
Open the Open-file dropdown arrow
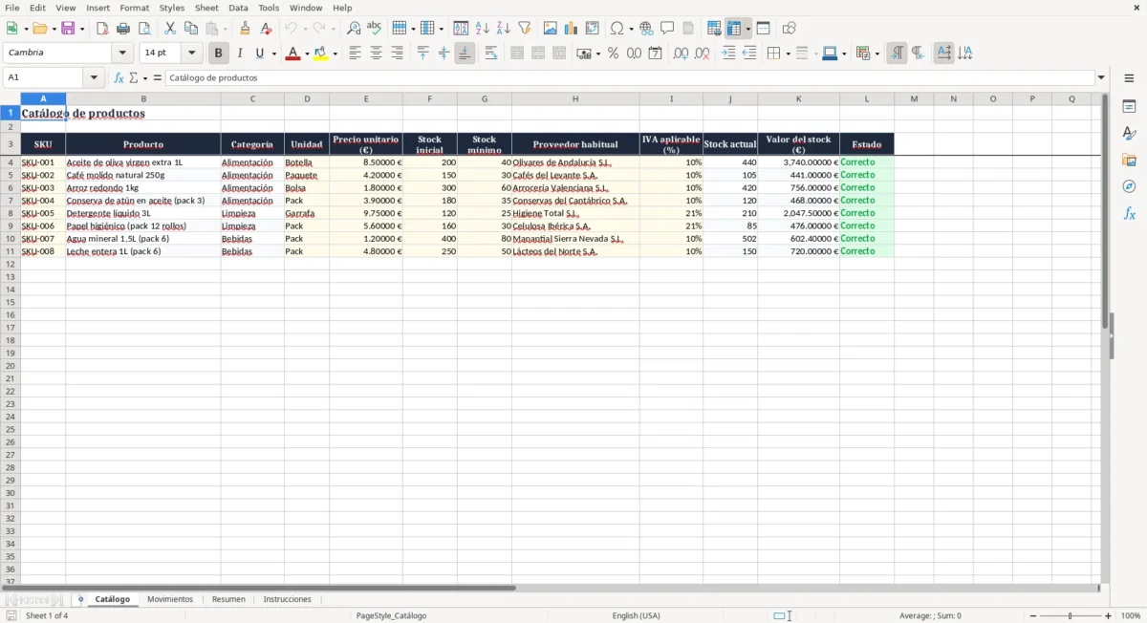pyautogui.click(x=54, y=30)
